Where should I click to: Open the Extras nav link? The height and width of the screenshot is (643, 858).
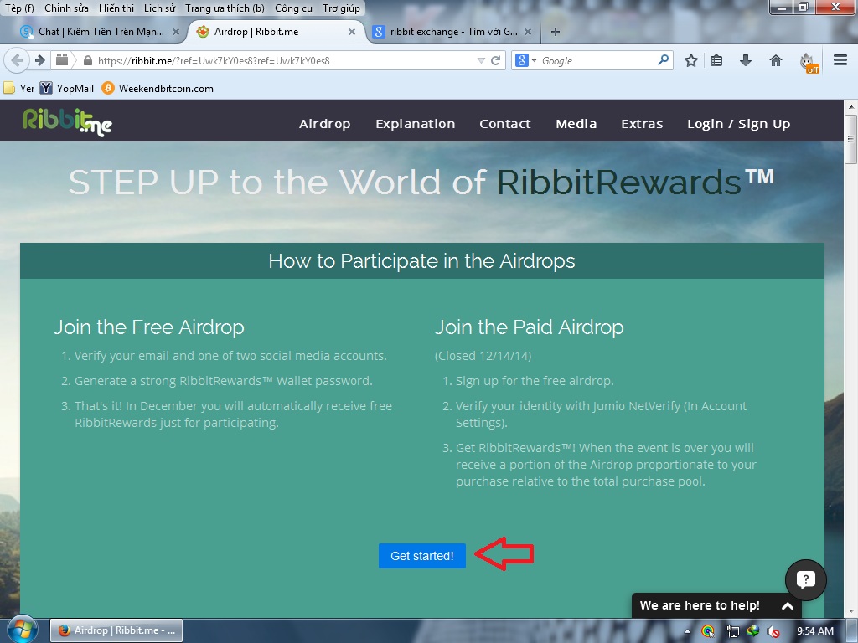pos(642,124)
